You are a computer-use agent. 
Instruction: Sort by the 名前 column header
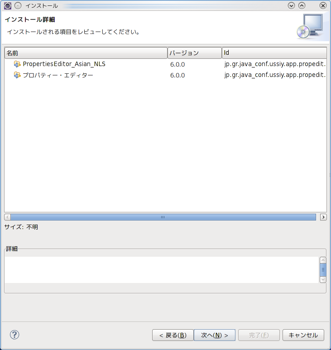coord(86,53)
